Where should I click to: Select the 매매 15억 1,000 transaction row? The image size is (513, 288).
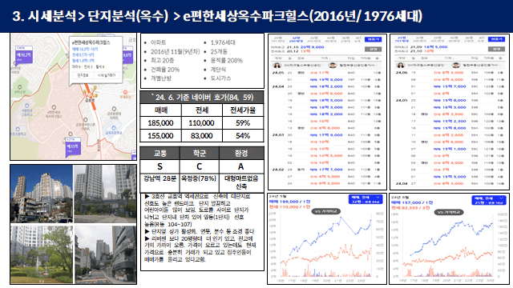coord(450,149)
